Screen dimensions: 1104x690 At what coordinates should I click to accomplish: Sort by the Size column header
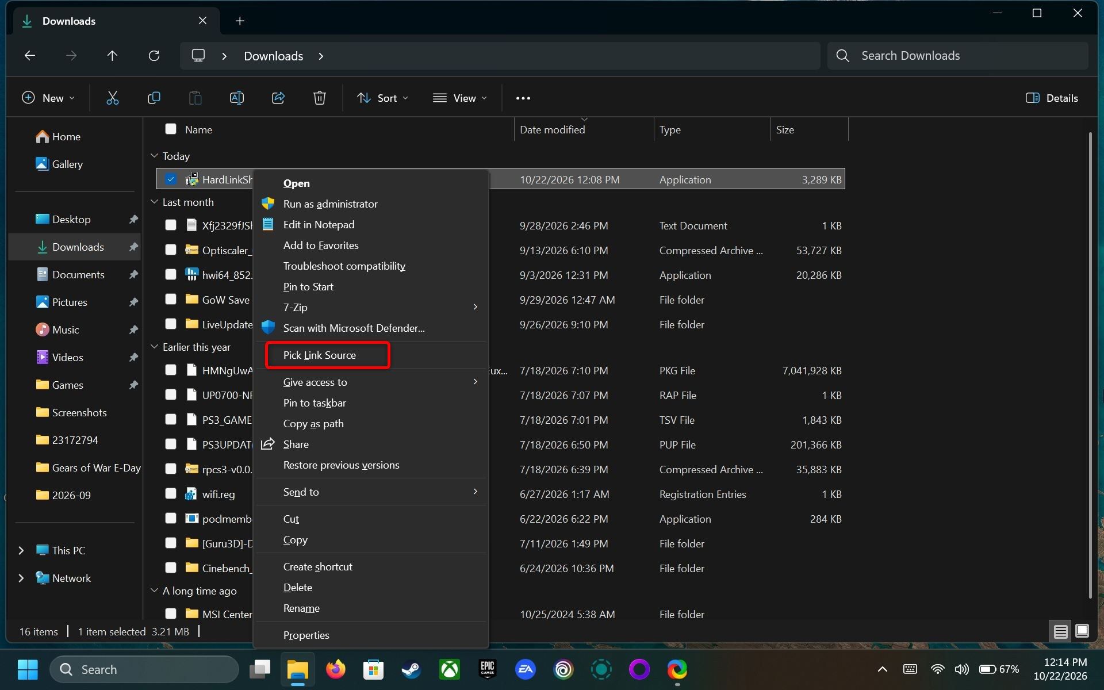[809, 129]
